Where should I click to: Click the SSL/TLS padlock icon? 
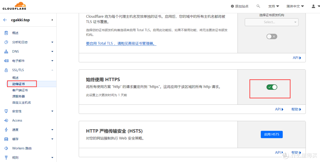click(6, 70)
